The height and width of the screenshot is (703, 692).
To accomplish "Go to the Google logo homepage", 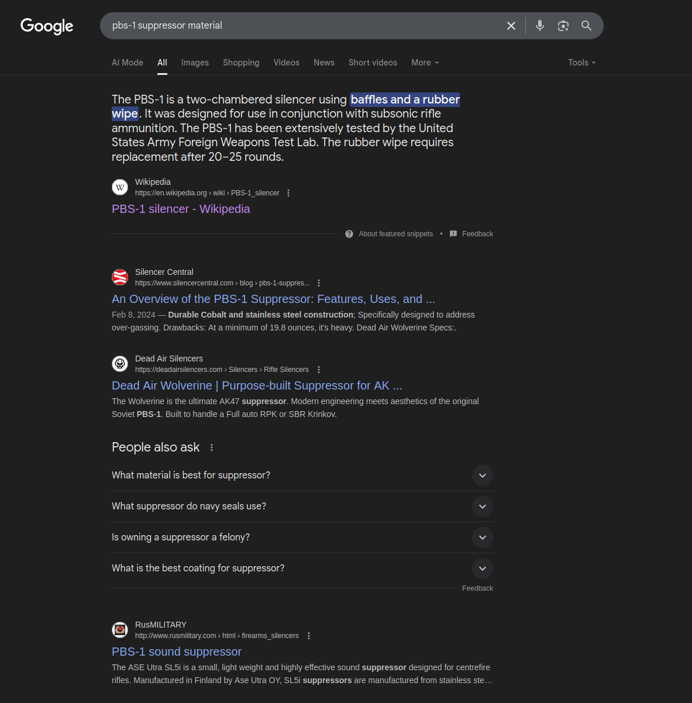I will (x=47, y=26).
